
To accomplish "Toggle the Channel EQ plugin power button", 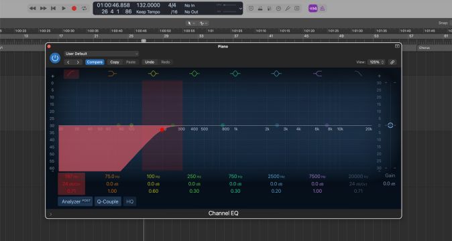I will pos(55,58).
